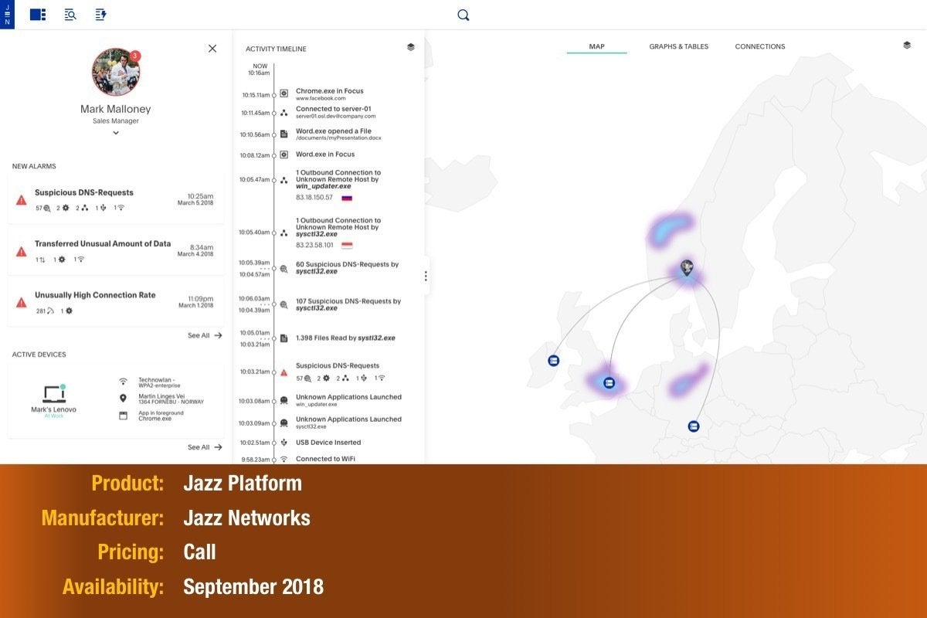Switch to the CONNECTIONS tab
Viewport: 927px width, 618px height.
pos(760,46)
